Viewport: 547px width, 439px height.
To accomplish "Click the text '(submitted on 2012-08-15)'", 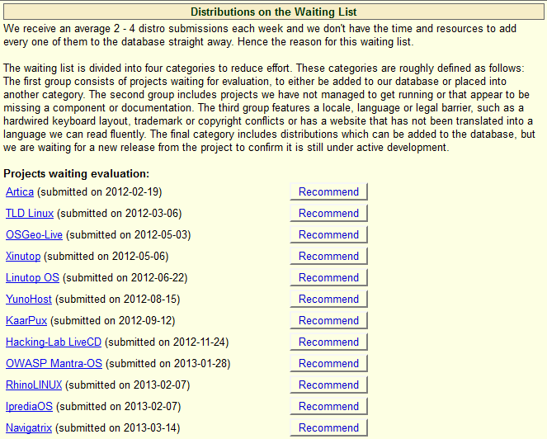I will (x=117, y=299).
